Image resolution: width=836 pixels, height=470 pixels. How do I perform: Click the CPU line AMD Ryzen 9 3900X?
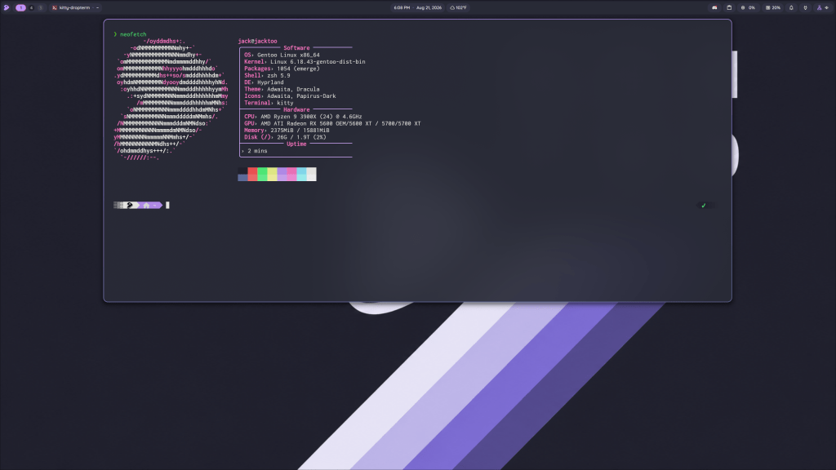pos(303,117)
